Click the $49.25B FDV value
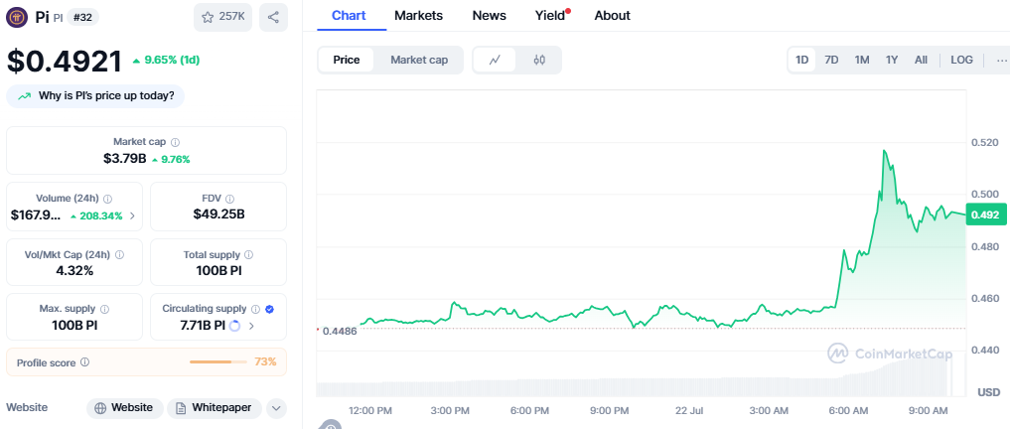 coord(219,214)
